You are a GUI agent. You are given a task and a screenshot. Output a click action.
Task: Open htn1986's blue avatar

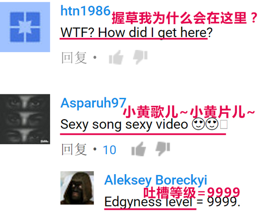(25, 27)
